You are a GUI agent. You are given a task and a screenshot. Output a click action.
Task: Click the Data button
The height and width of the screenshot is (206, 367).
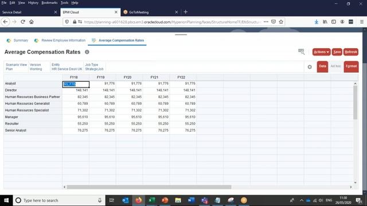[x=322, y=66]
